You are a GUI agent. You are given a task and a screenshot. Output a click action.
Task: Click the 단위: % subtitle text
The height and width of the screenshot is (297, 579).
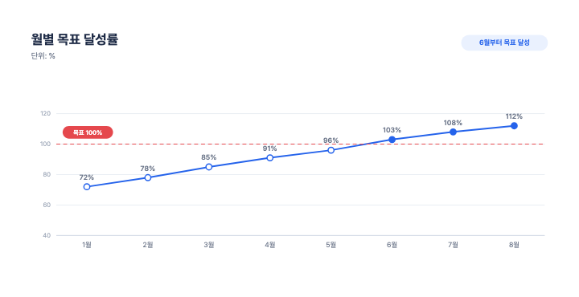43,56
